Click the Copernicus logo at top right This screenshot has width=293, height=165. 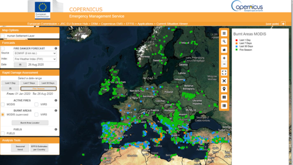click(x=247, y=6)
